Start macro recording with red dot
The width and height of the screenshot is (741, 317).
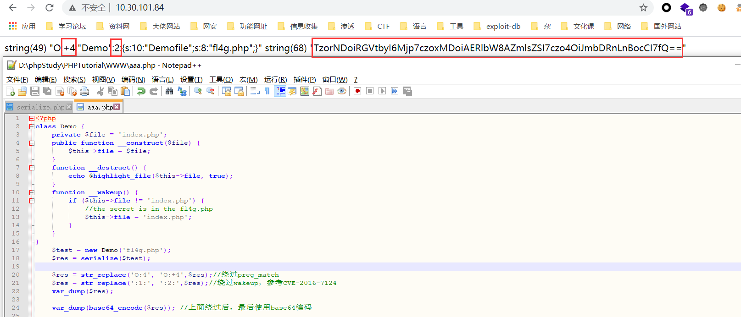[x=357, y=91]
